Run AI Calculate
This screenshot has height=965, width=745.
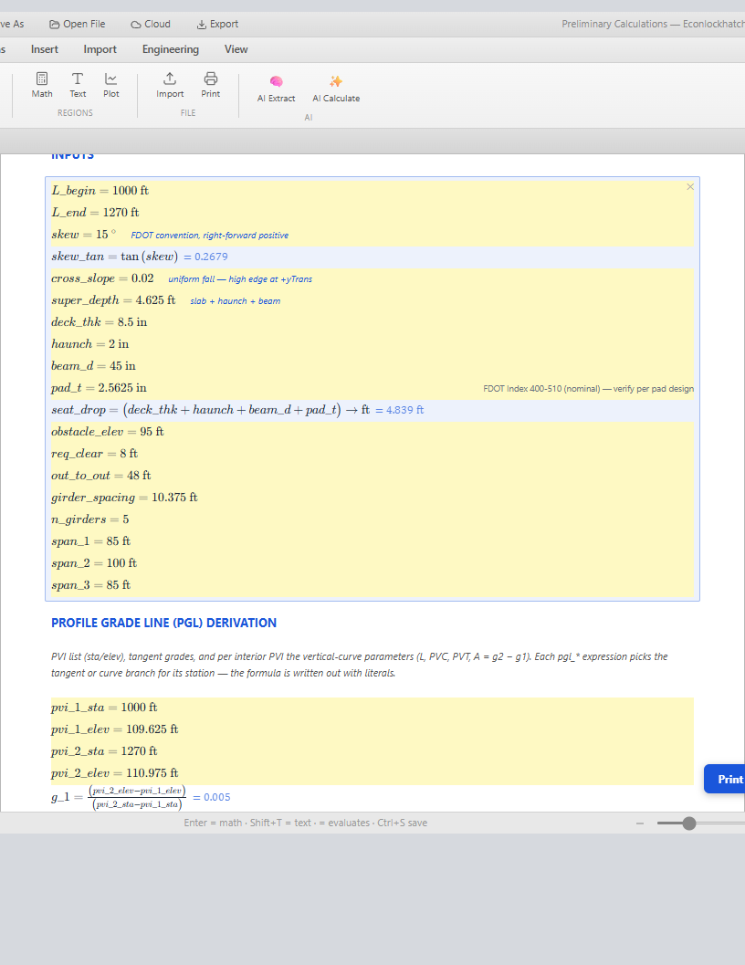click(x=336, y=89)
